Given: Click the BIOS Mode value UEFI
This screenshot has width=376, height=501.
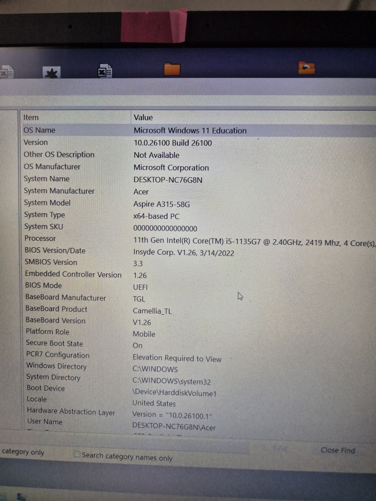Looking at the screenshot, I should pos(140,287).
